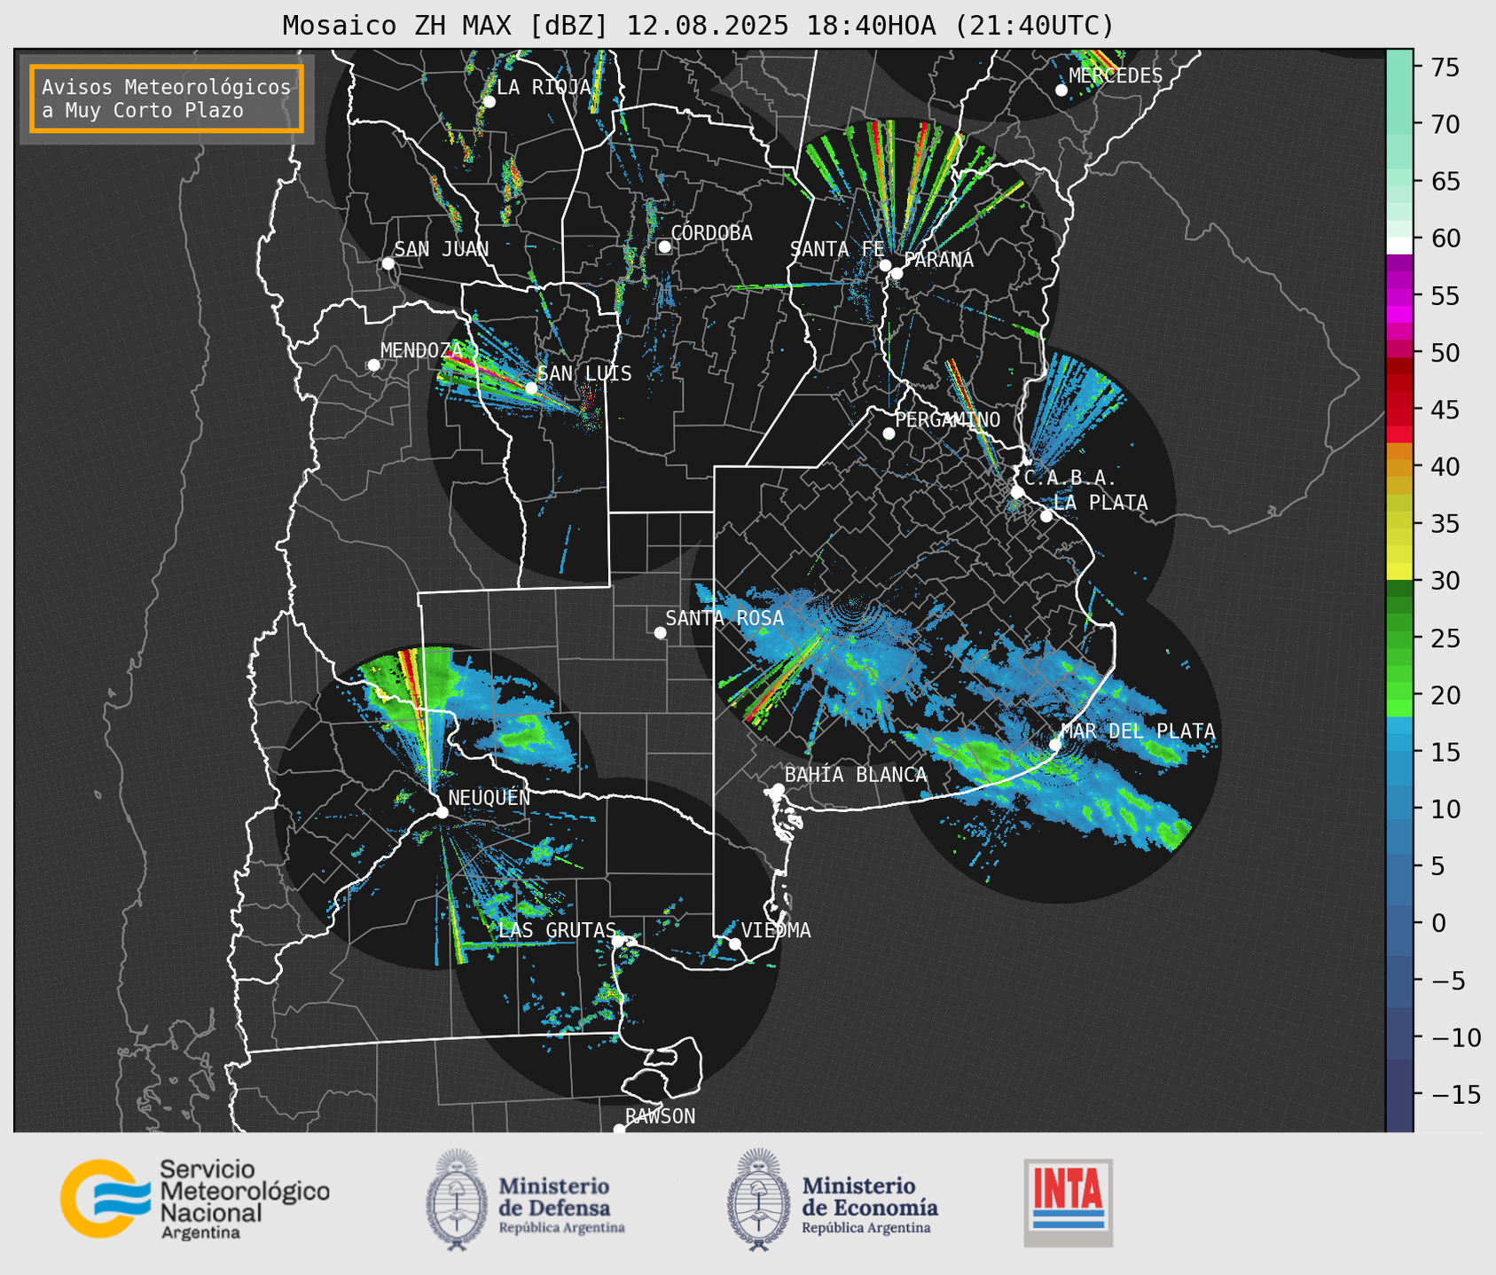Click the MERCEDES label text

(1116, 75)
